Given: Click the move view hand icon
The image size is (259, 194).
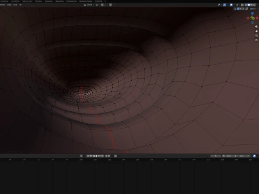Looking at the screenshot, I should pyautogui.click(x=256, y=31).
